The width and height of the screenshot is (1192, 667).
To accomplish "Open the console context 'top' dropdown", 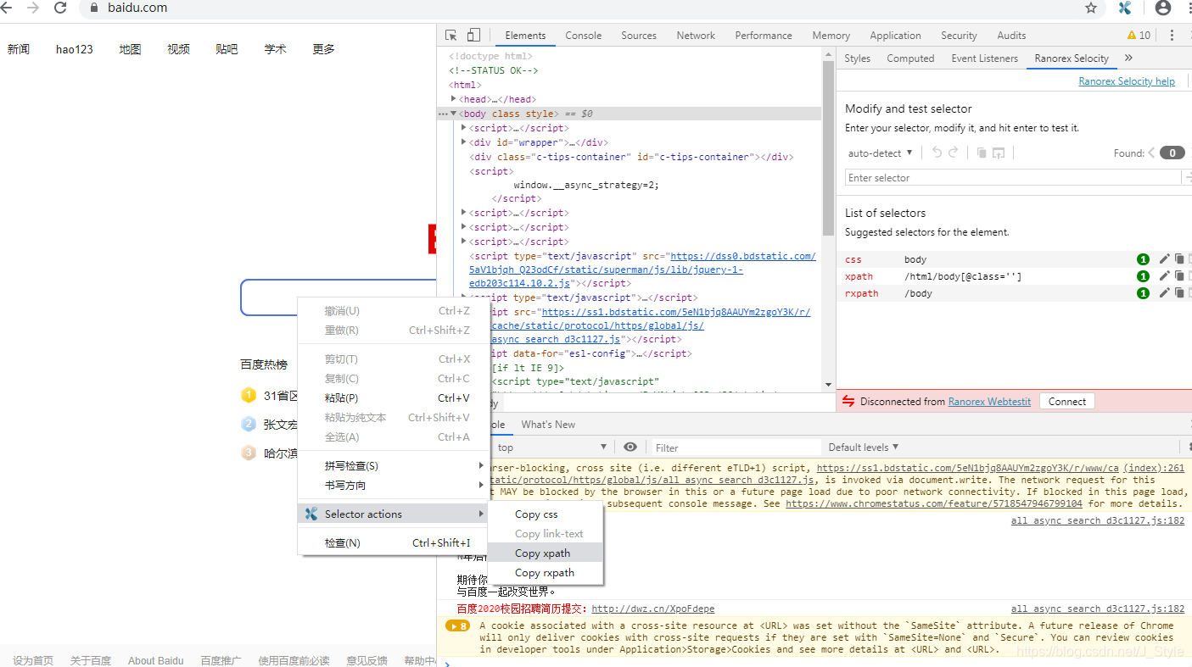I will (x=551, y=447).
